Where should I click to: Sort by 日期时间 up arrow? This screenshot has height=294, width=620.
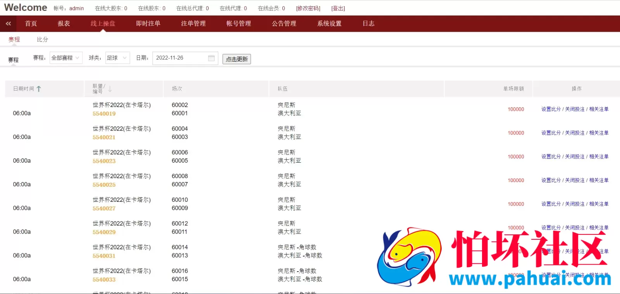(39, 89)
